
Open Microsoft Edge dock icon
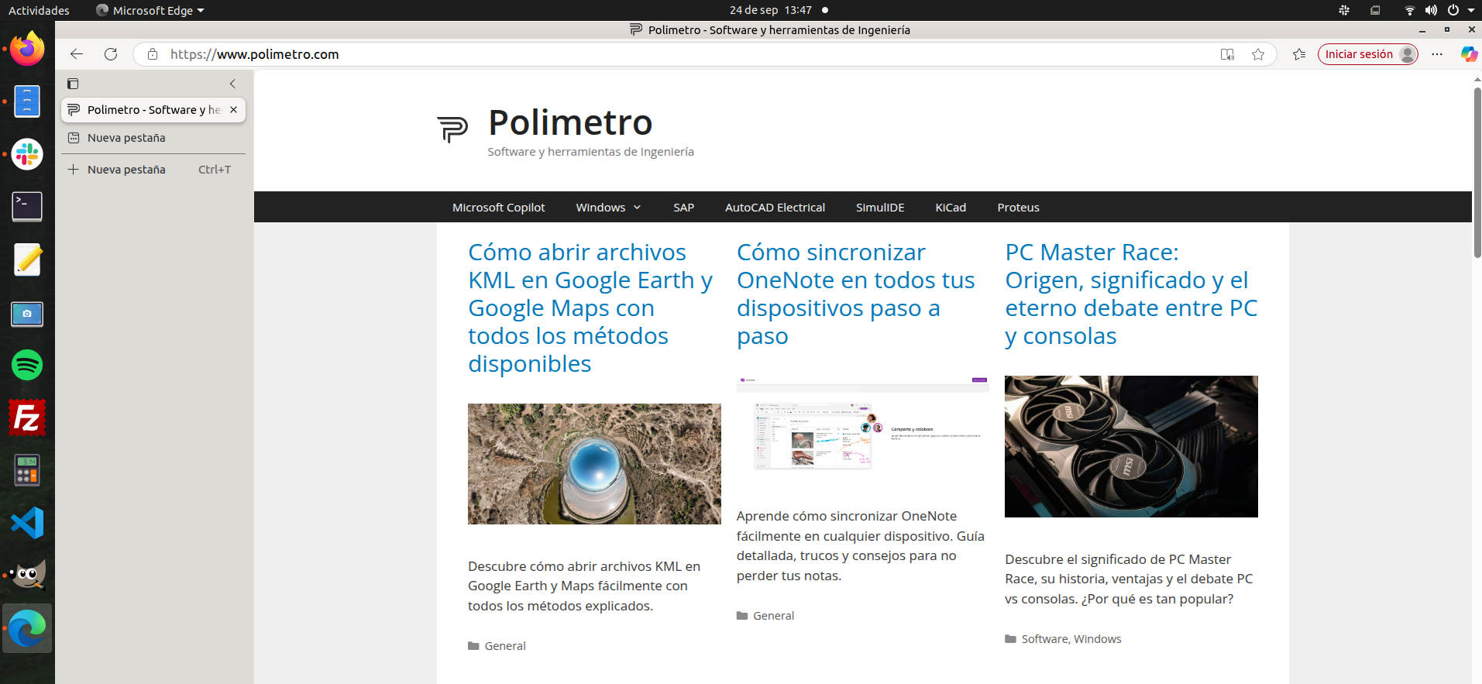(27, 628)
